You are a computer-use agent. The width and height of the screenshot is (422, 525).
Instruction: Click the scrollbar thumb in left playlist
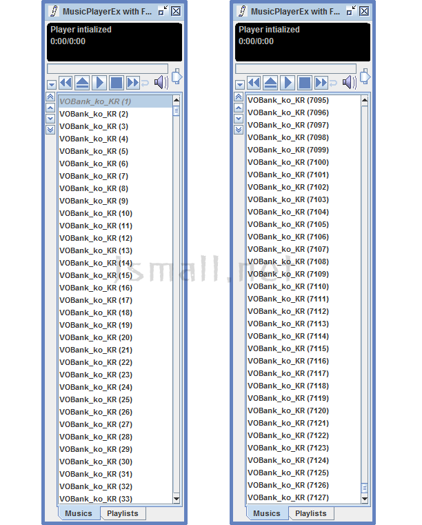click(177, 110)
